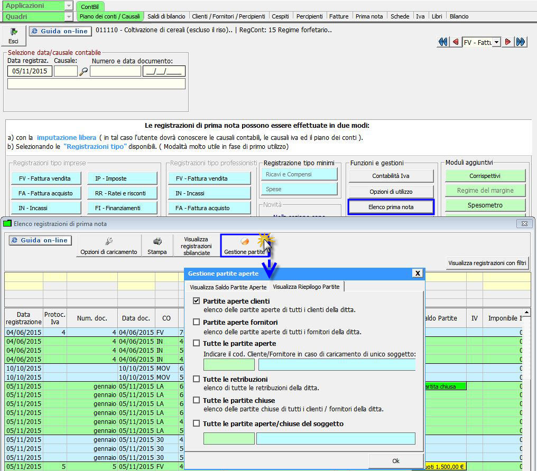Uncheck Partite aperte clienti
537x471 pixels.
[x=196, y=300]
